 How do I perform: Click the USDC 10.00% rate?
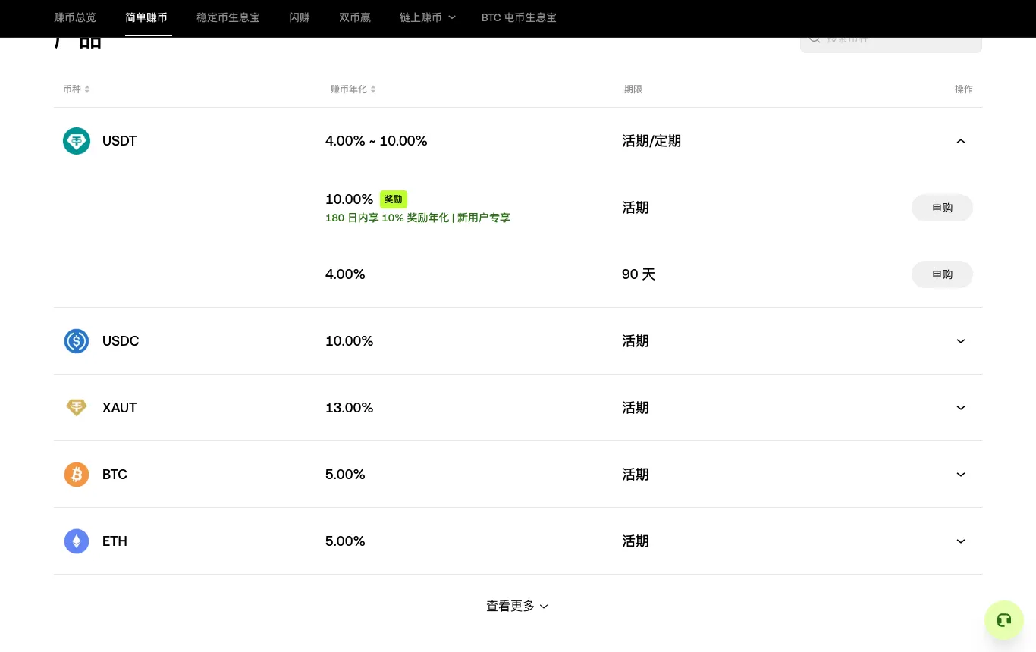pos(350,341)
